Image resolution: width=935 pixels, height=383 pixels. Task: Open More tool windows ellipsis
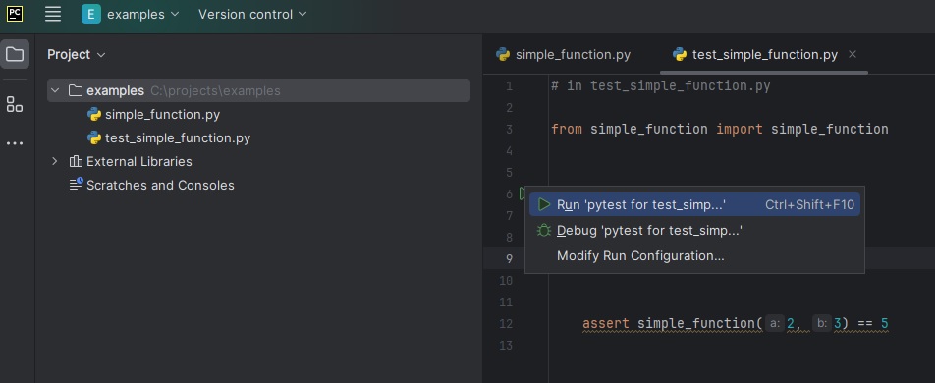point(15,143)
